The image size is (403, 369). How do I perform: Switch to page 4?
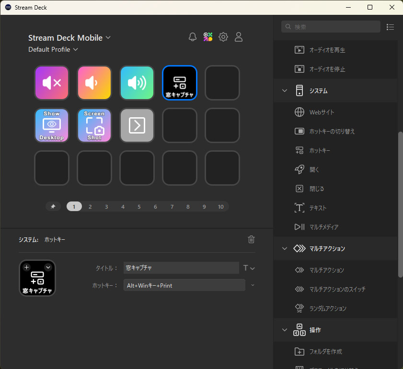tap(123, 206)
